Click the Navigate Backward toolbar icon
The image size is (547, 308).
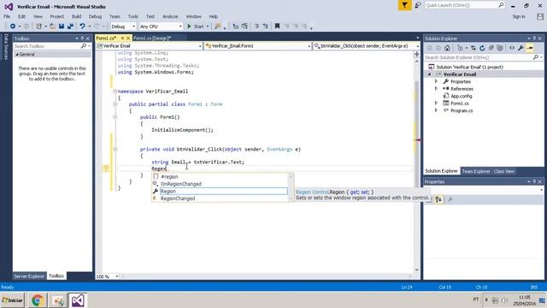click(13, 27)
